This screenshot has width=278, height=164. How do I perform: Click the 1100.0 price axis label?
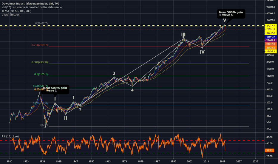270,76
